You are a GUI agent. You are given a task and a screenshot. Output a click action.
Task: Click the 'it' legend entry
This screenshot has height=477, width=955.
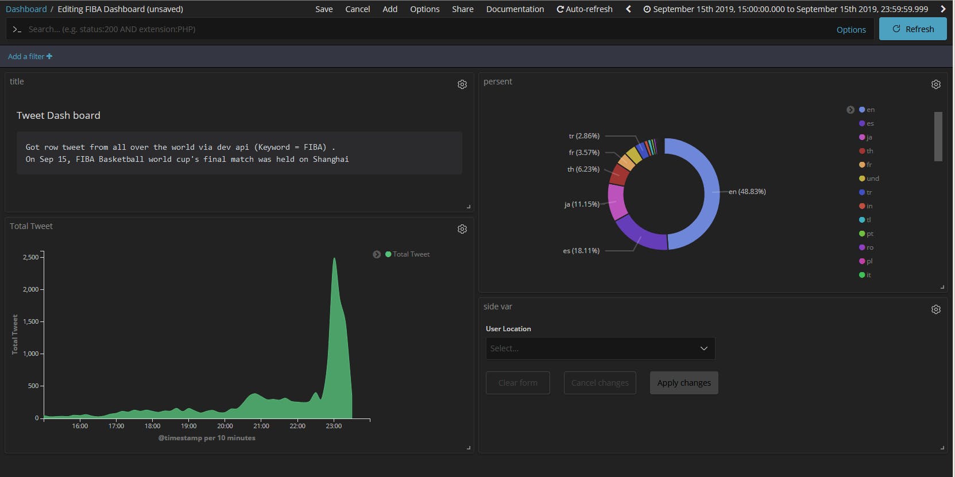pyautogui.click(x=865, y=275)
